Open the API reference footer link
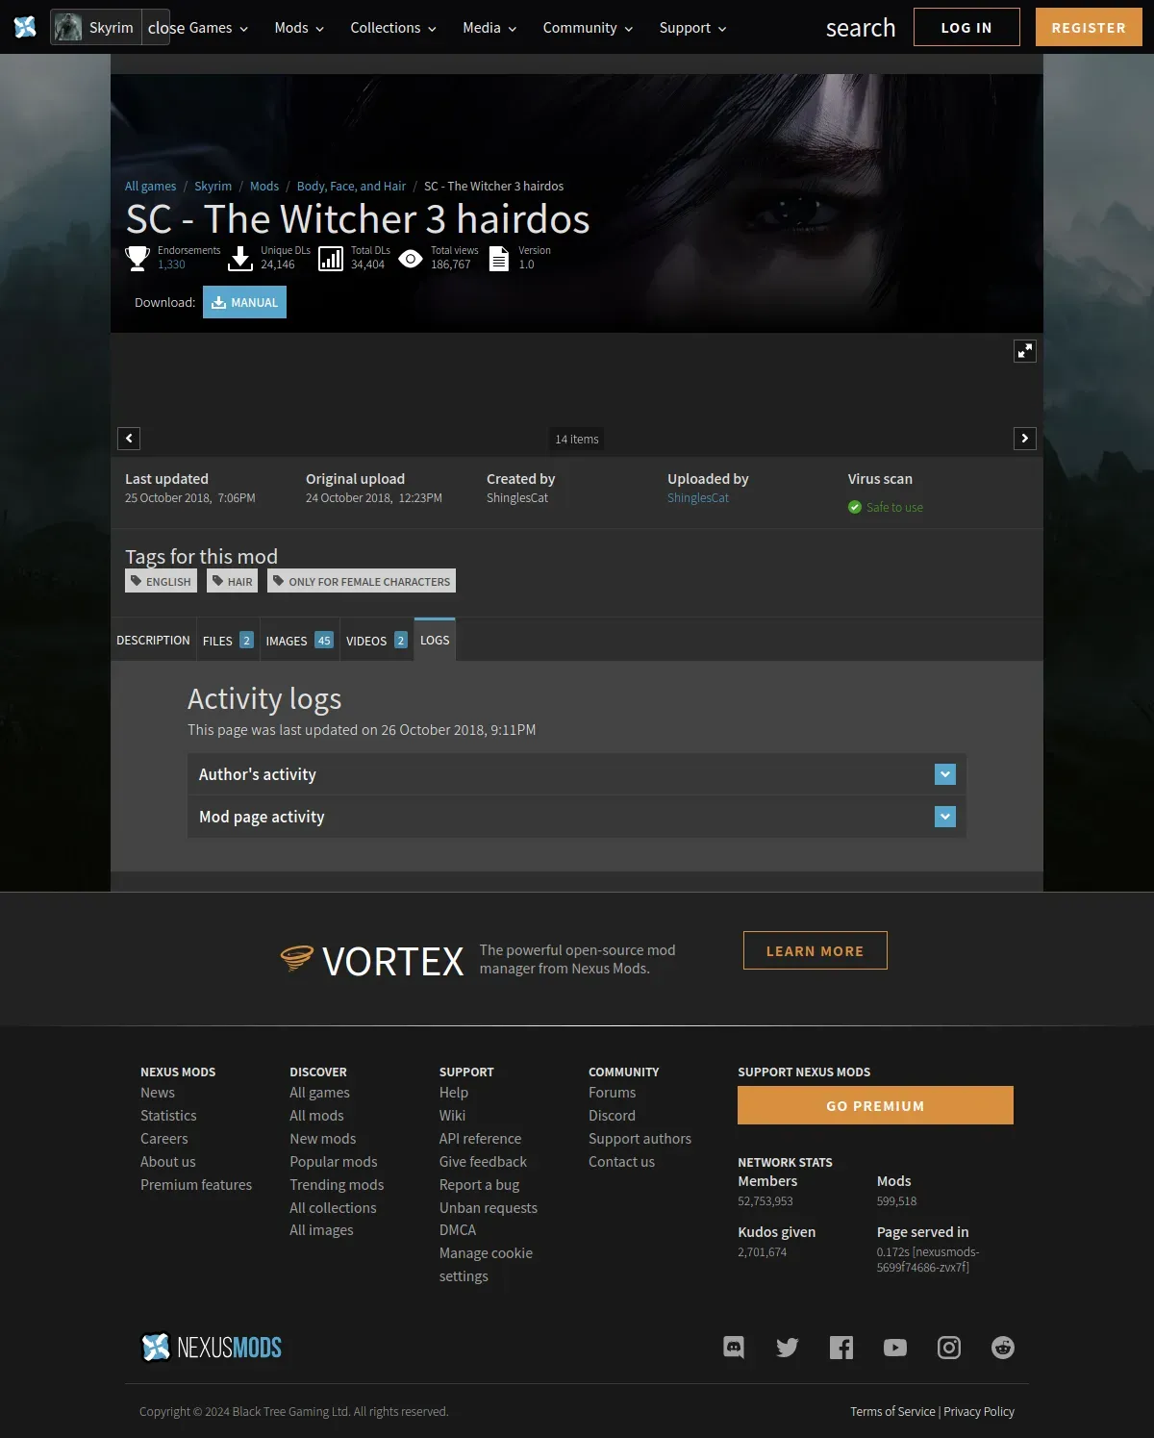The height and width of the screenshot is (1438, 1154). pyautogui.click(x=480, y=1139)
